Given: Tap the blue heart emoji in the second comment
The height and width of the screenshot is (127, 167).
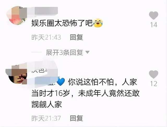Looking at the screenshot, I should click(61, 82).
